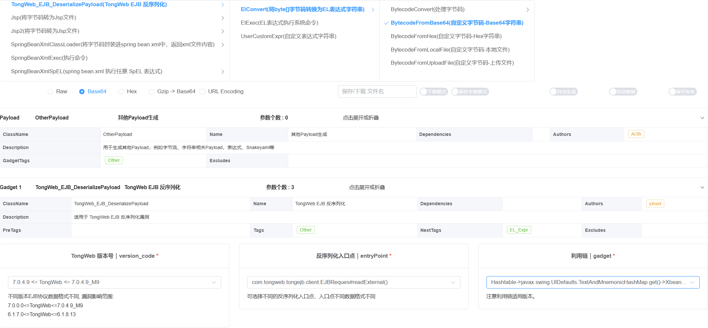
Task: Enable the URL Encoding checkbox
Action: click(202, 92)
